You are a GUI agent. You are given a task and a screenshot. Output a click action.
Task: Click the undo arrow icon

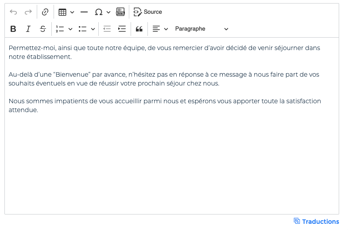tap(13, 12)
